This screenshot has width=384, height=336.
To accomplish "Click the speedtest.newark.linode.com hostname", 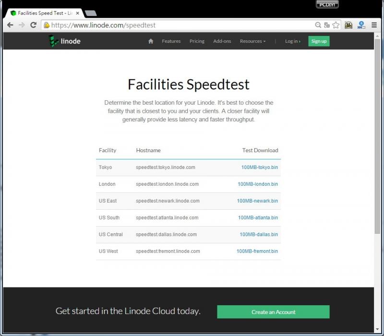I will pos(168,201).
